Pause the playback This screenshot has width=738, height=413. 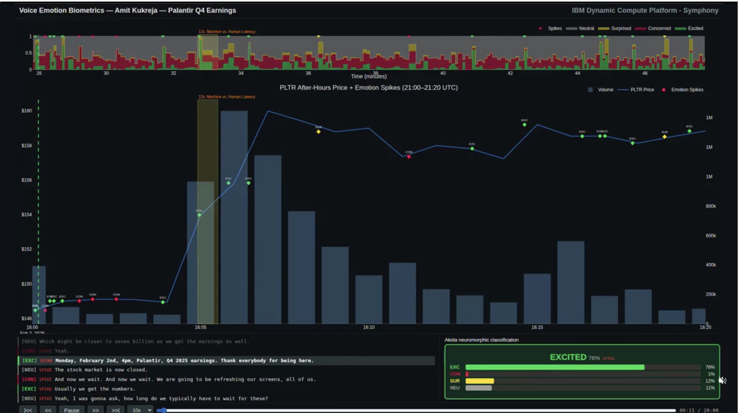pyautogui.click(x=71, y=410)
